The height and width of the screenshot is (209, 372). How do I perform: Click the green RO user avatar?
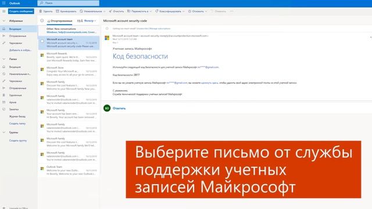(x=107, y=108)
